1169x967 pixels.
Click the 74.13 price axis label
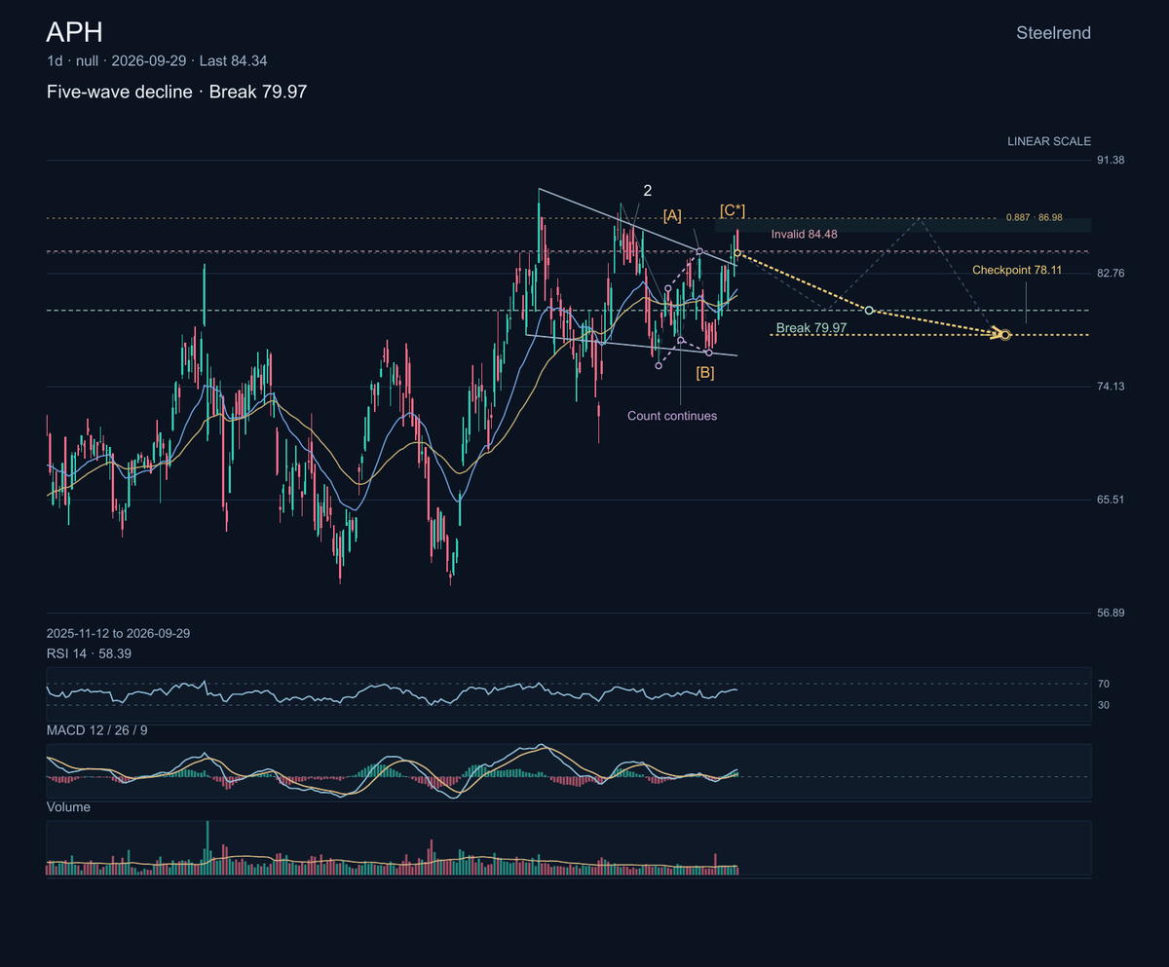coord(1111,387)
